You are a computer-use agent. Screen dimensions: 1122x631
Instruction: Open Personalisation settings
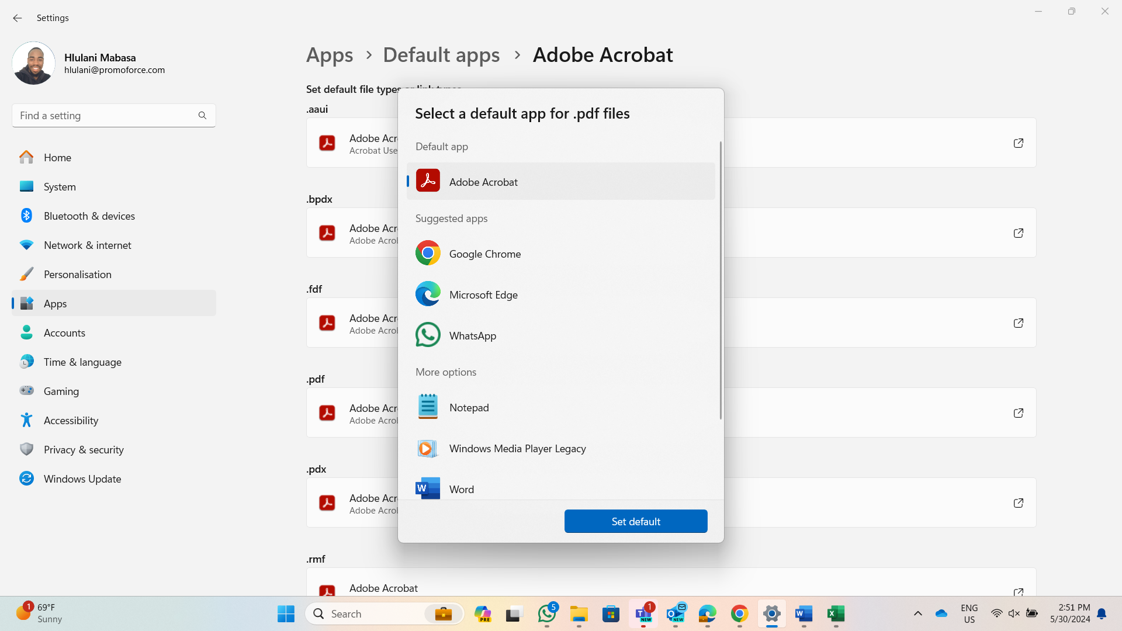114,274
